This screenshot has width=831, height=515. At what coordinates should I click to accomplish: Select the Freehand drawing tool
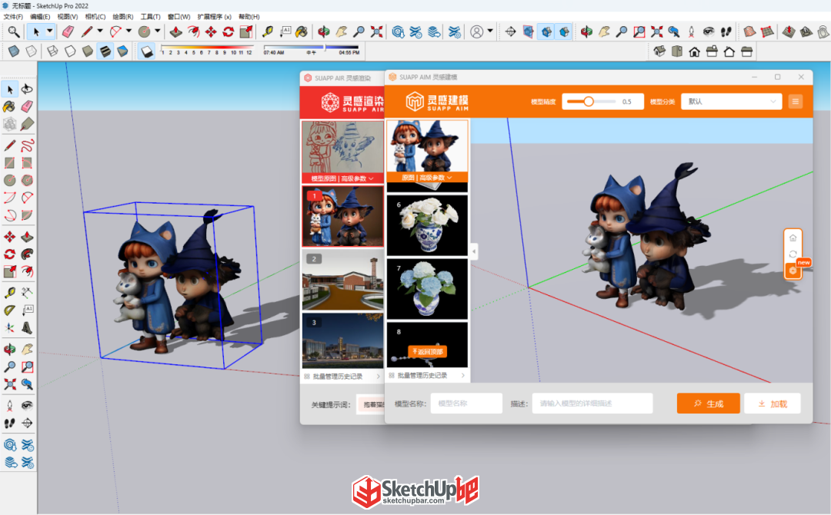coord(27,145)
